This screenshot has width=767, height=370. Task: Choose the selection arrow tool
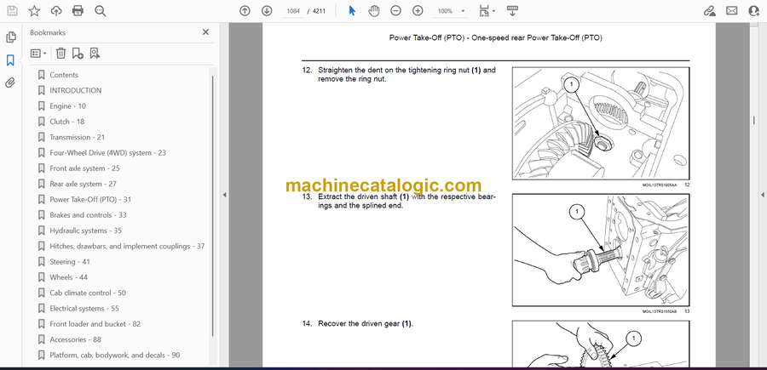[x=352, y=11]
